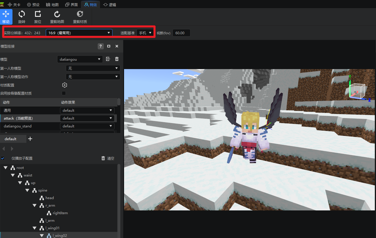
Task: Enable the 启用按骨骼配置材质 checkbox
Action: [64, 93]
